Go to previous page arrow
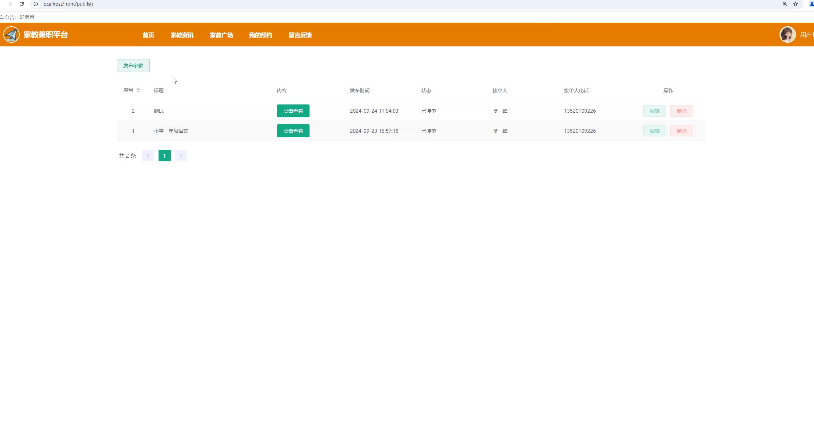This screenshot has width=814, height=431. [148, 156]
